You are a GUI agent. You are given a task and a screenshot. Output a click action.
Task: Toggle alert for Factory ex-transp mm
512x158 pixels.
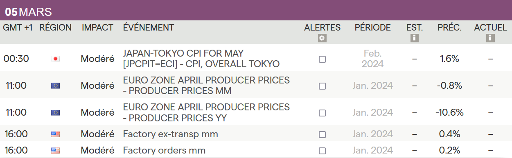pos(322,134)
